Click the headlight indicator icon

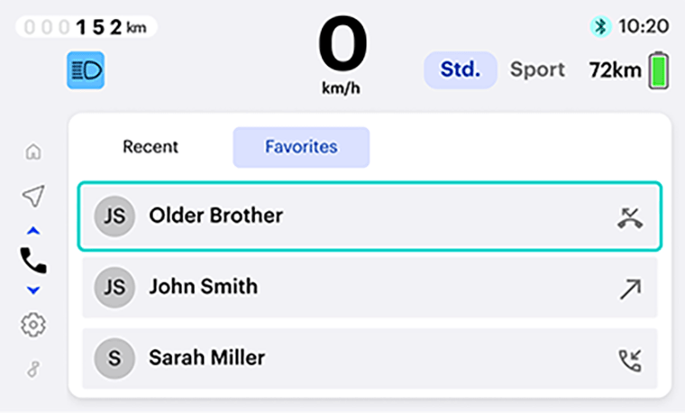tap(86, 70)
